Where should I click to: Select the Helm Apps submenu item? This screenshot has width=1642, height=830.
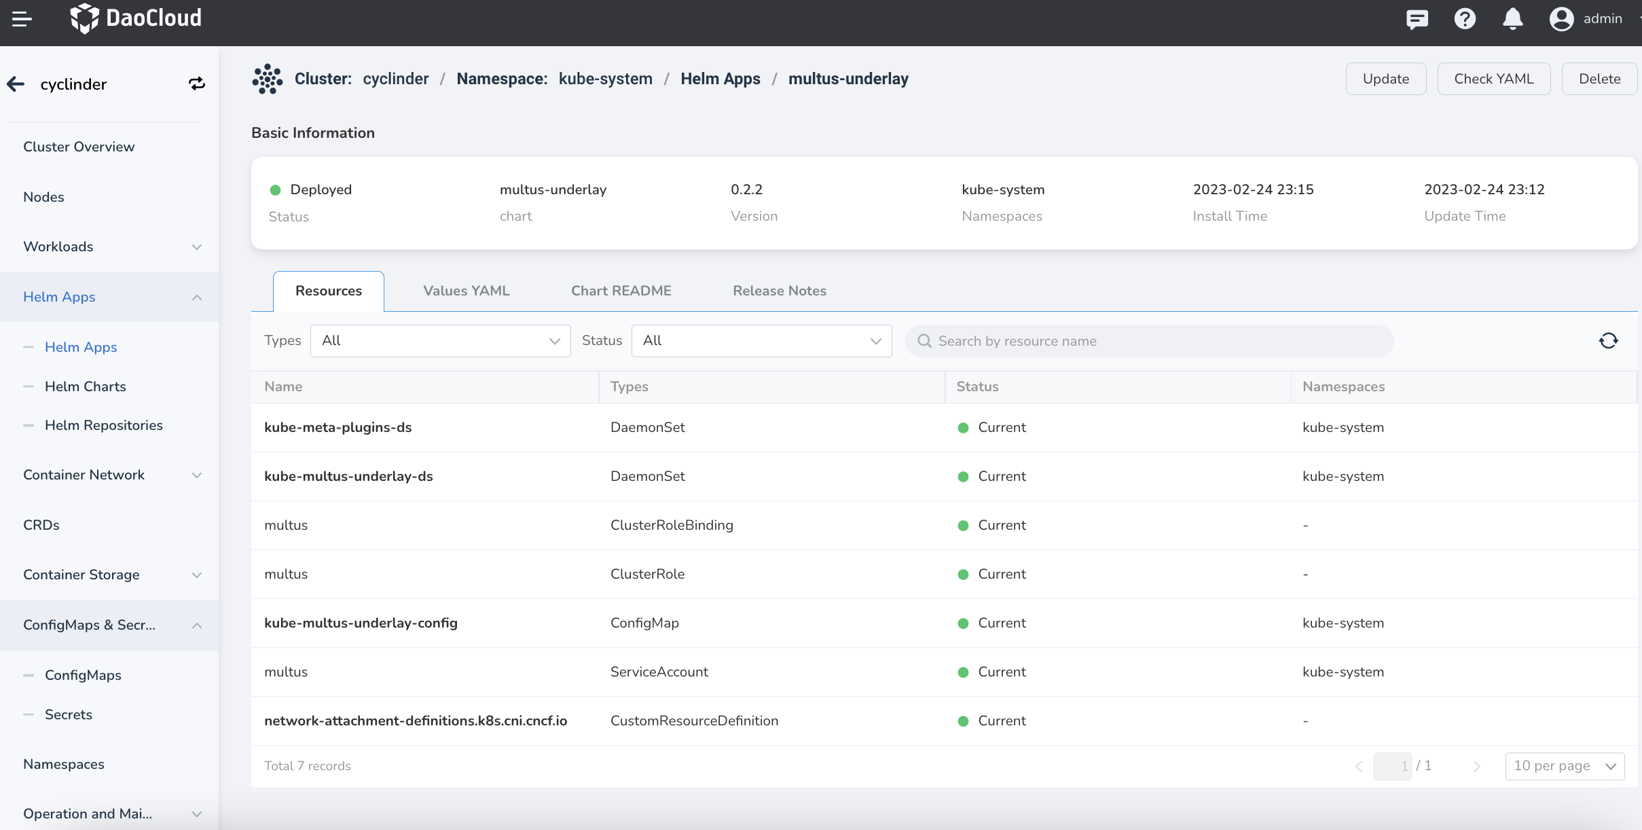click(81, 347)
